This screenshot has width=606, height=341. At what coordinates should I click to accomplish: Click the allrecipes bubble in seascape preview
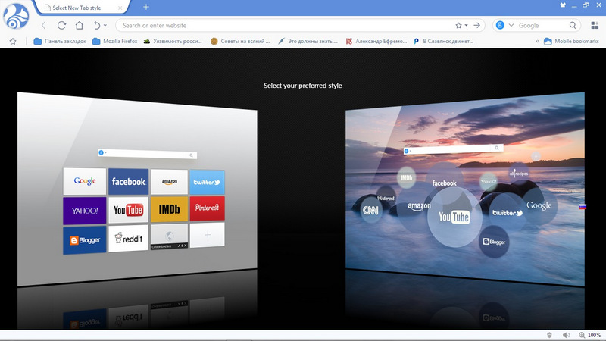pos(519,174)
